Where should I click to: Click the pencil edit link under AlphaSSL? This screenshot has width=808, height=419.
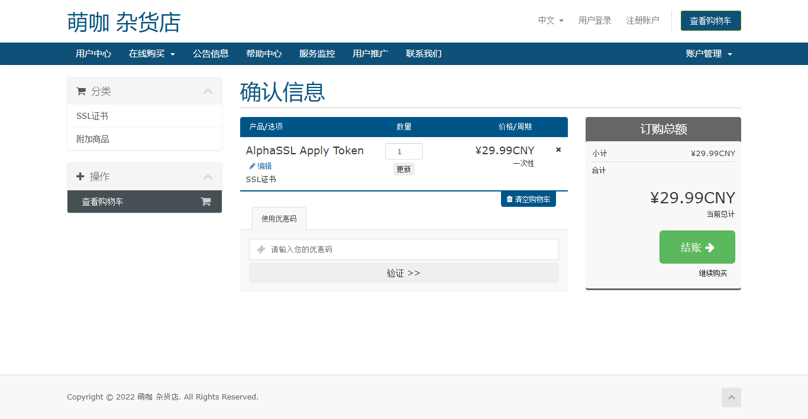tap(260, 166)
